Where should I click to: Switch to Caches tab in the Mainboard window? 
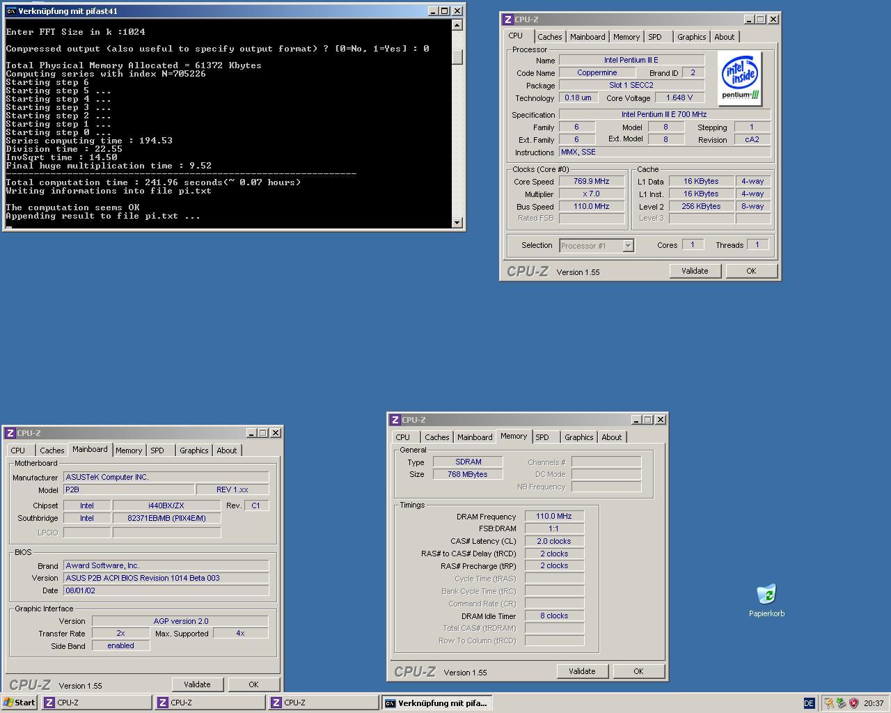point(52,450)
